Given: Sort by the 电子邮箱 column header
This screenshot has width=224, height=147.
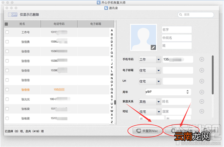Looking at the screenshot, I should 96,24.
